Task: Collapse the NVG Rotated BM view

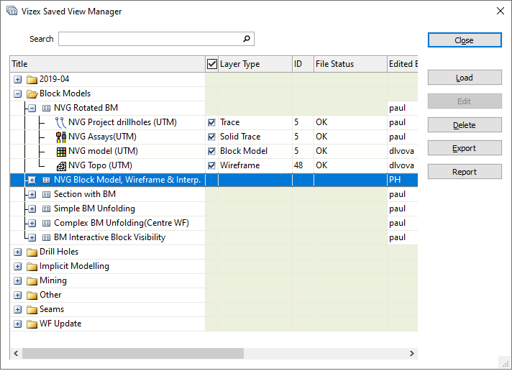Action: [32, 108]
